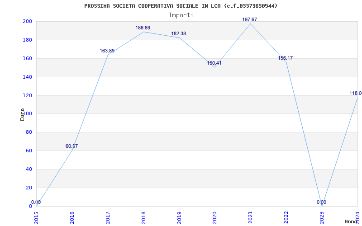Select the 156.17 data label
This screenshot has height=226, width=362.
pyautogui.click(x=286, y=58)
